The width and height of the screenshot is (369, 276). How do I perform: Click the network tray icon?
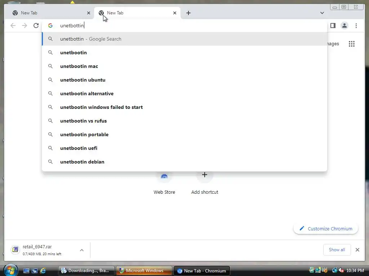click(334, 270)
